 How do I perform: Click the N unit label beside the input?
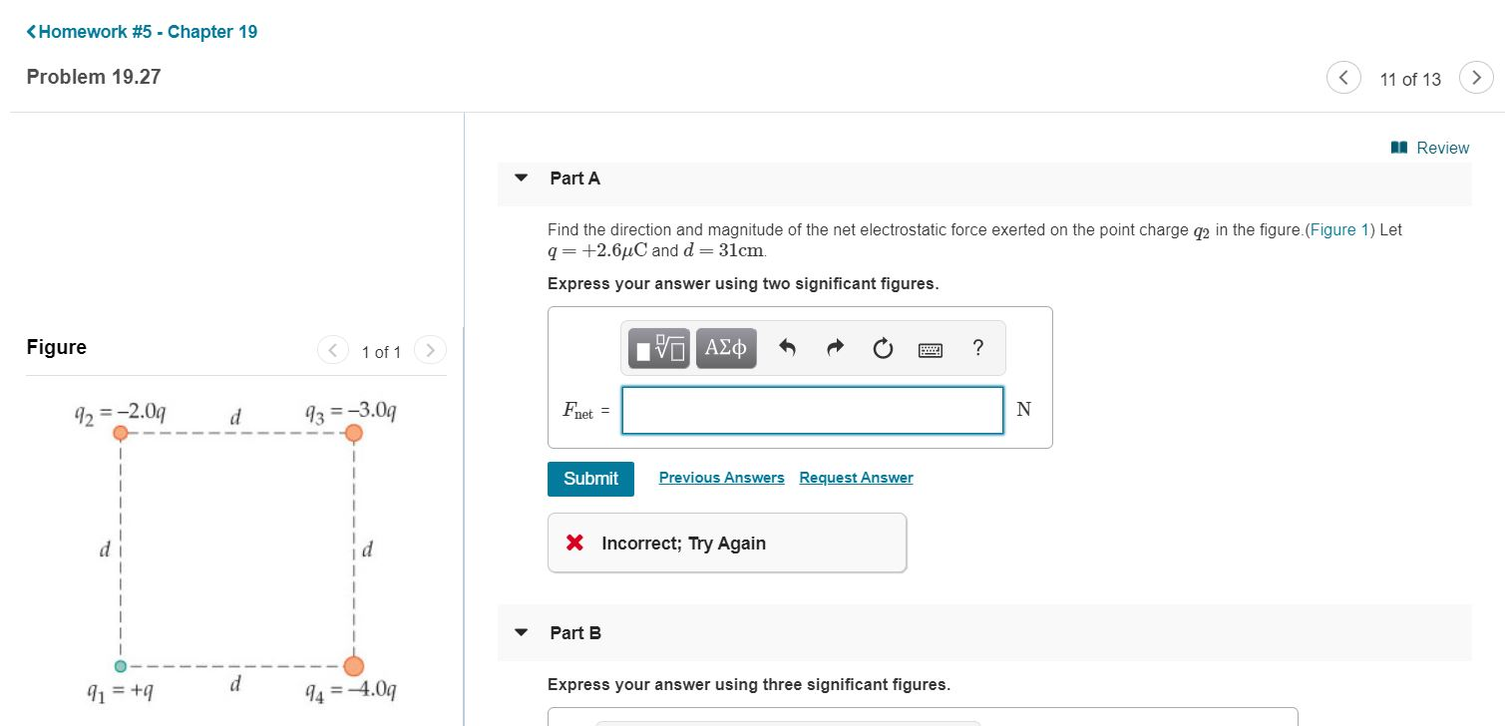click(1023, 409)
